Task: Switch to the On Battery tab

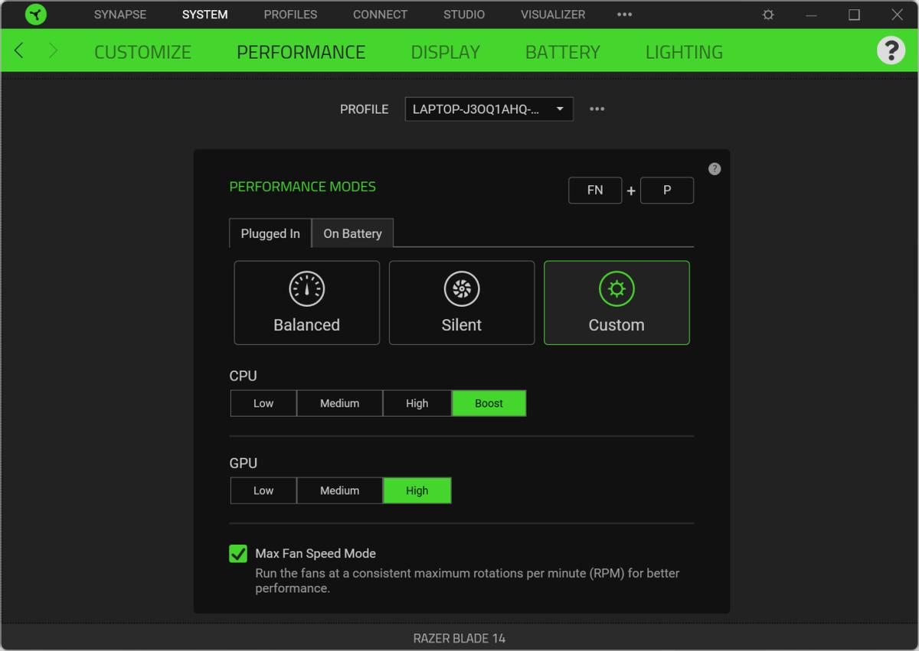Action: [352, 233]
